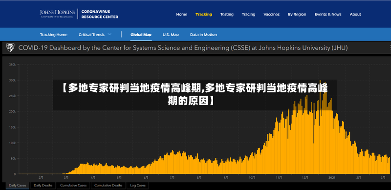Select the Tracking menu item
The image size is (391, 190).
pyautogui.click(x=204, y=14)
